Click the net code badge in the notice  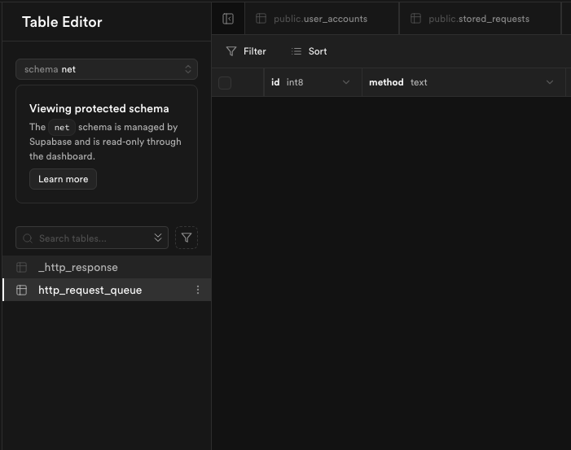click(62, 127)
